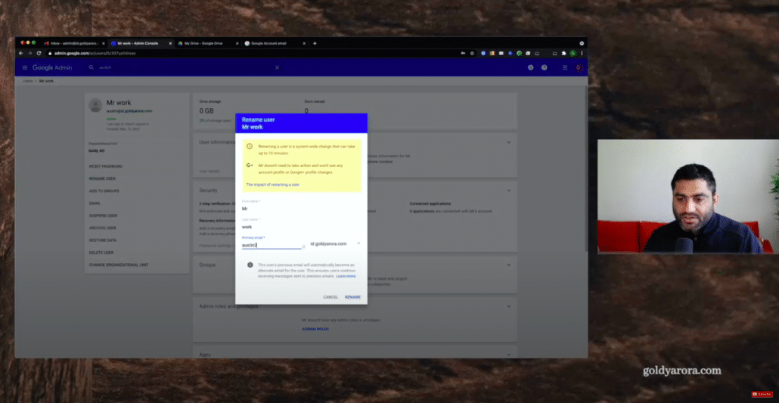Open the Google apps grid icon
Viewport: 779px width, 403px height.
pyautogui.click(x=565, y=67)
